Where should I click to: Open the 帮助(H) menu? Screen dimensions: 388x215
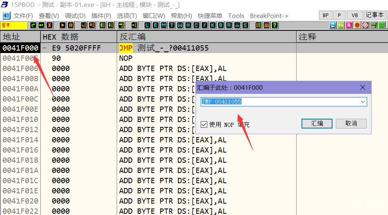pyautogui.click(x=182, y=16)
